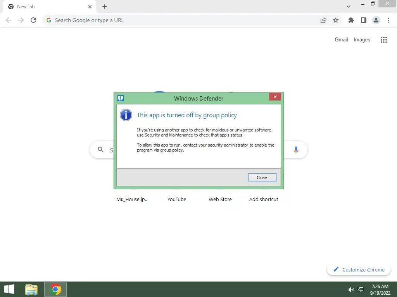Open Images link
The height and width of the screenshot is (297, 397).
(362, 40)
